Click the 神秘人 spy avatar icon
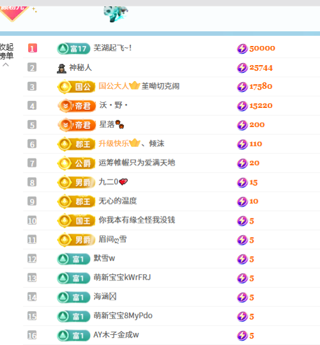 click(61, 68)
